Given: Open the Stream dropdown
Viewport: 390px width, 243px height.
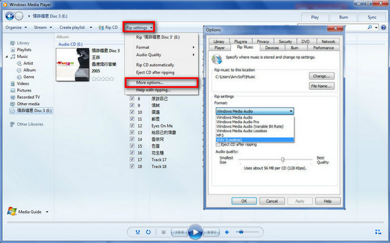Looking at the screenshot, I should [43, 28].
